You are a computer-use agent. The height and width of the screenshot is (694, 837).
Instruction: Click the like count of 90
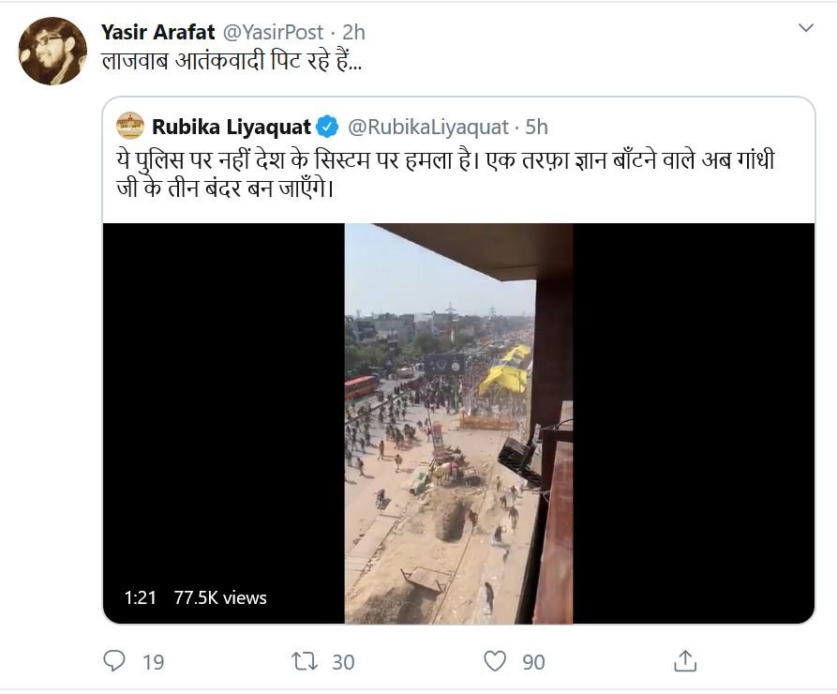(x=533, y=662)
